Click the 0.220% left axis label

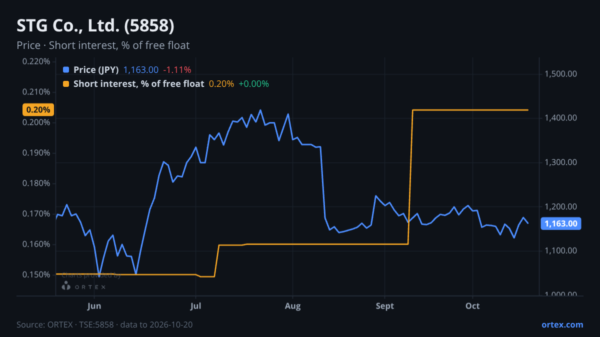(x=36, y=61)
